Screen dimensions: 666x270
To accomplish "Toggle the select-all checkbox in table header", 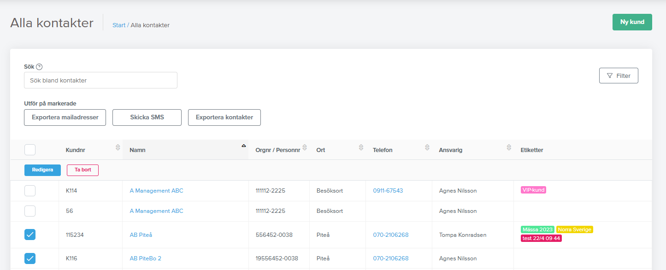I will pos(30,150).
